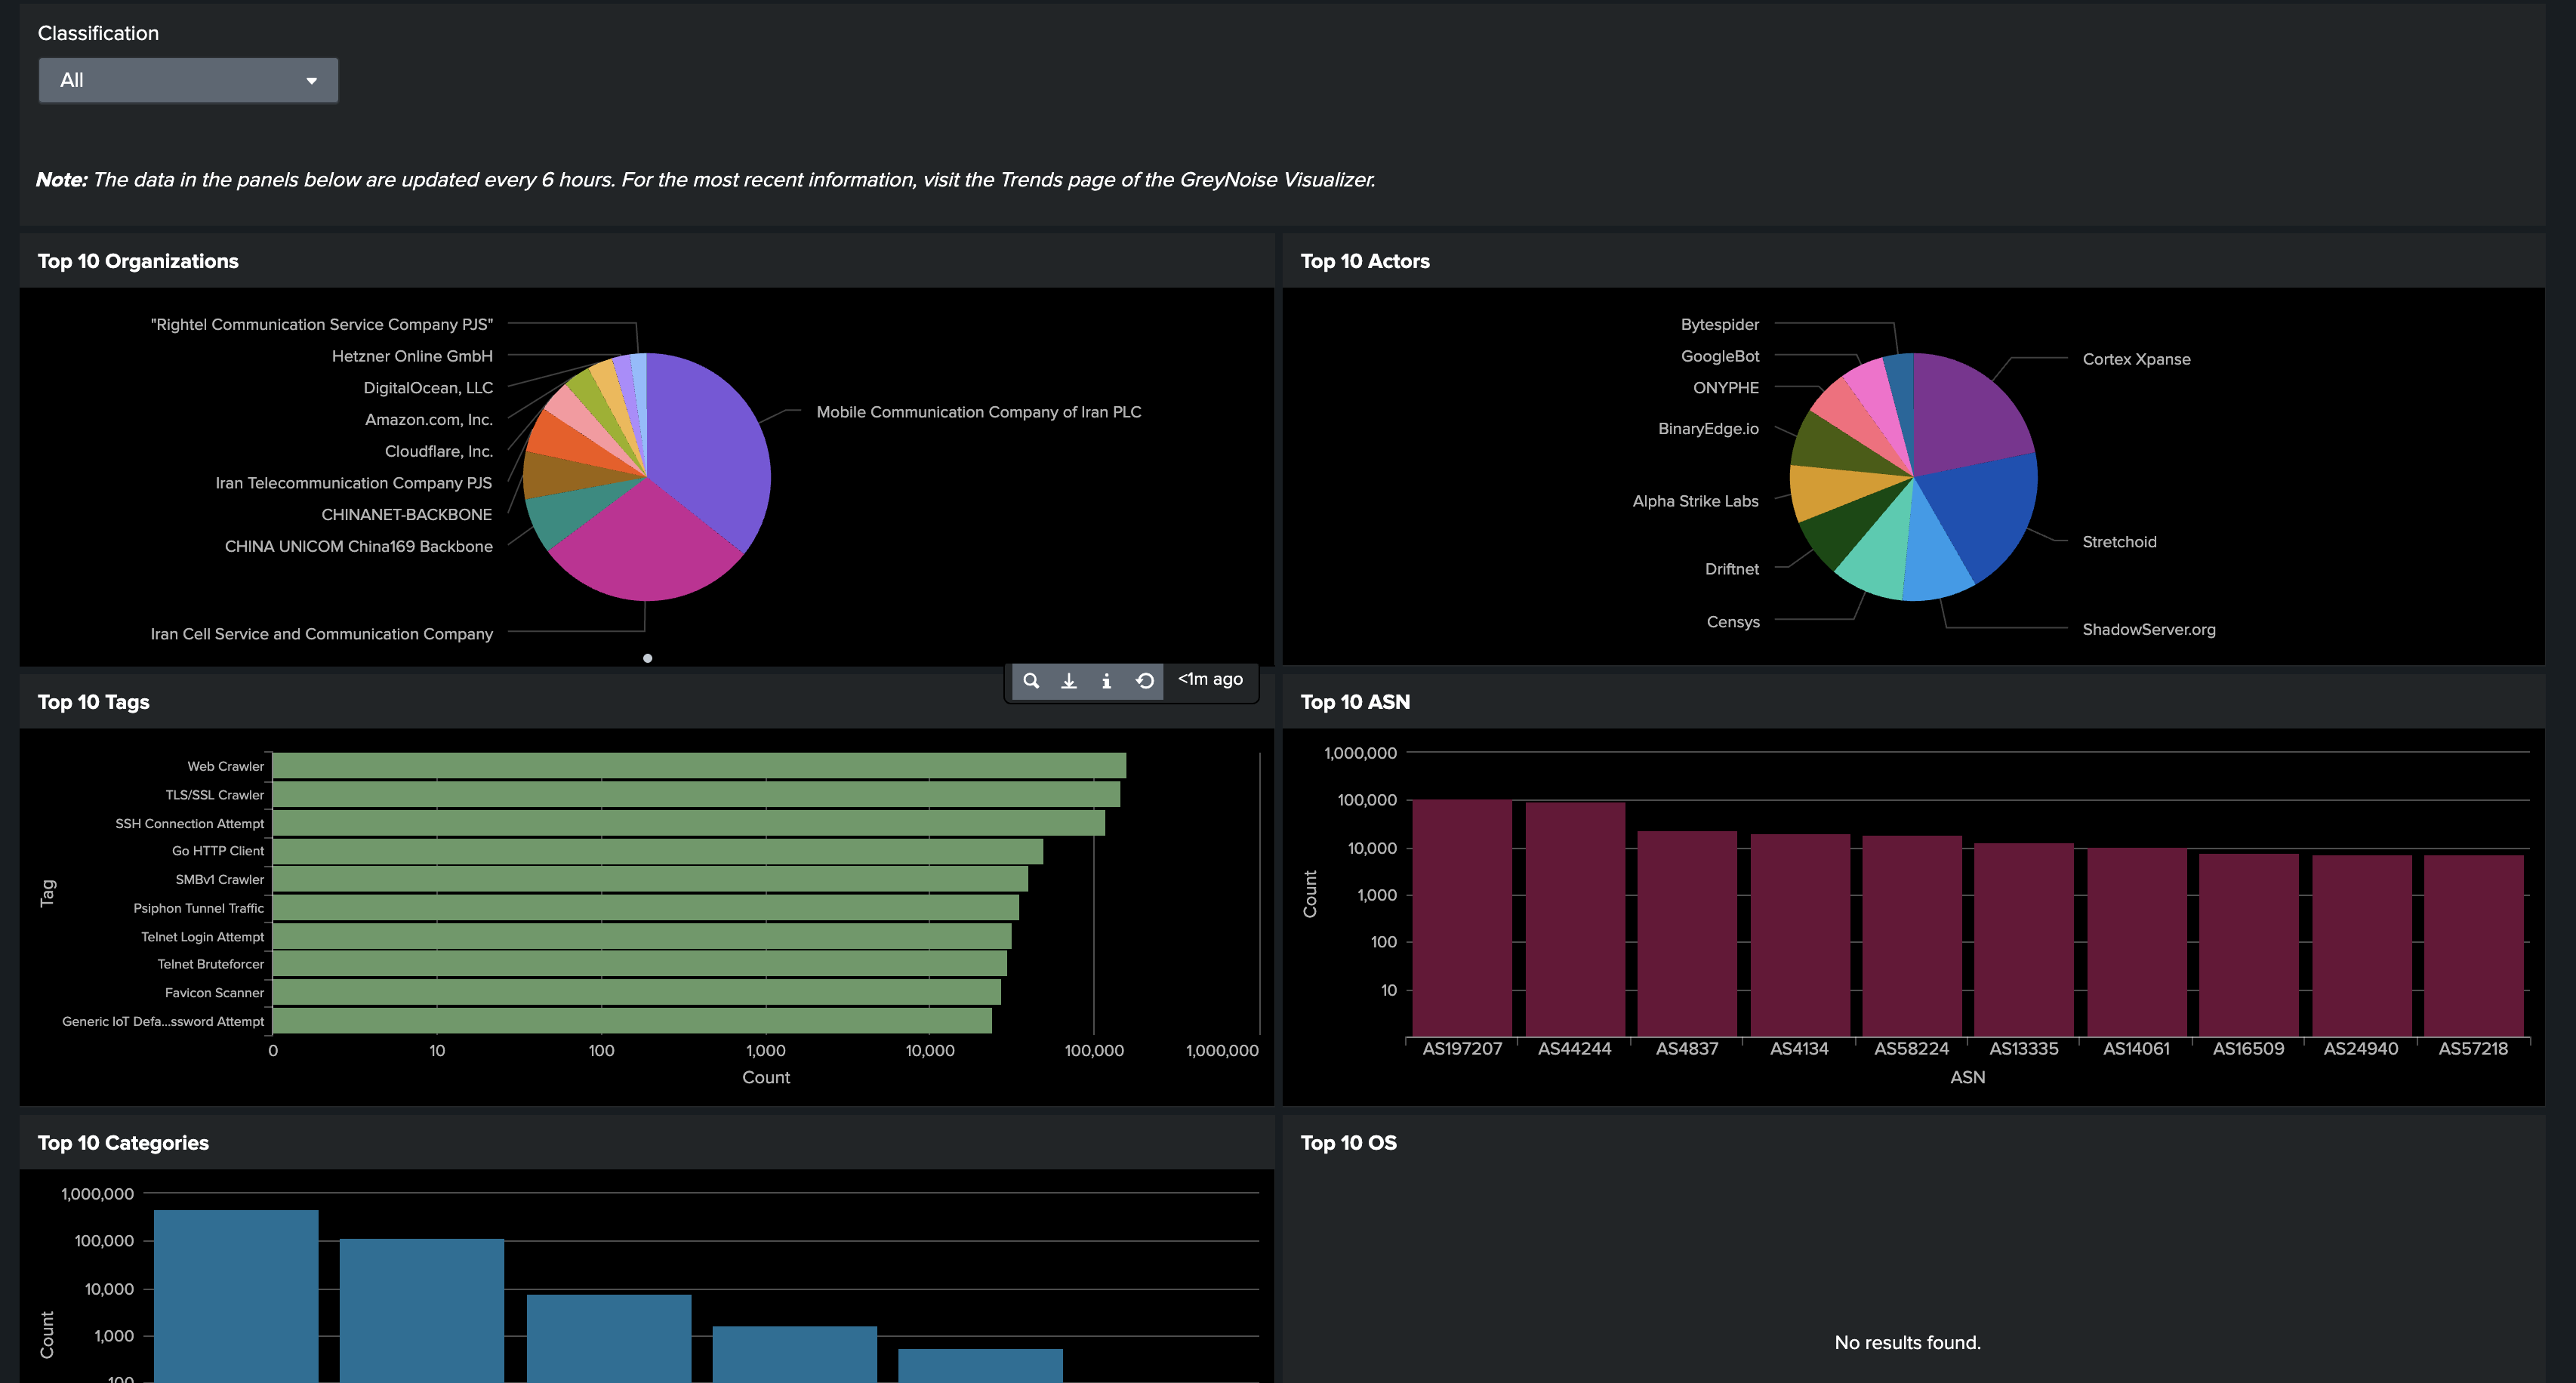2576x1383 pixels.
Task: Click the AS4837 bar
Action: (x=1687, y=933)
